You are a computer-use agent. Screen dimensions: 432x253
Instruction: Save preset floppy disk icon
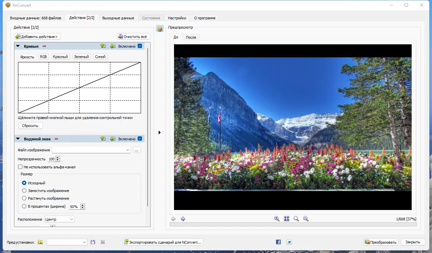(93, 242)
